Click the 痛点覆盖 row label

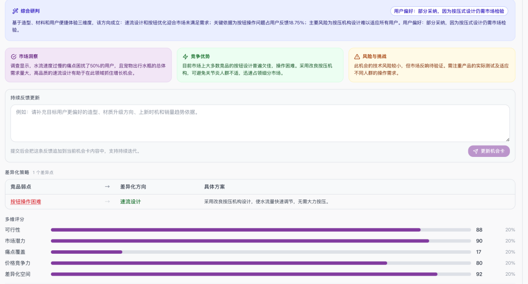pos(15,252)
